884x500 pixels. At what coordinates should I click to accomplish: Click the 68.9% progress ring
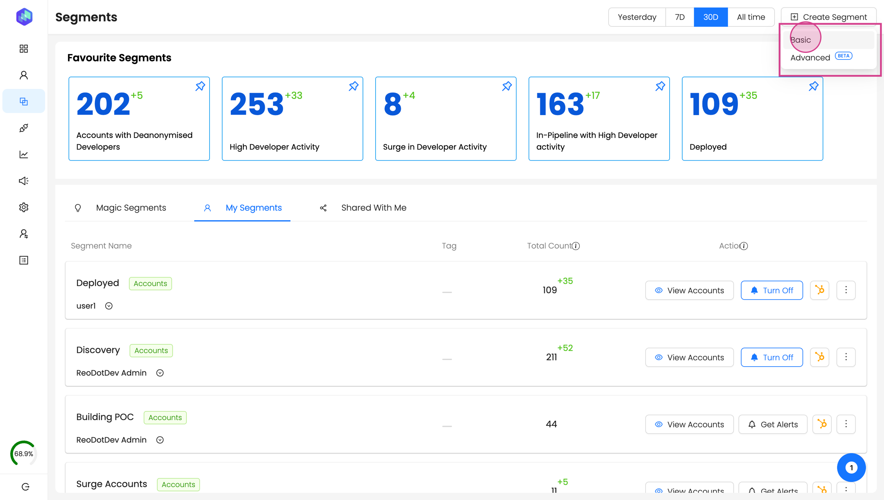[x=24, y=454]
